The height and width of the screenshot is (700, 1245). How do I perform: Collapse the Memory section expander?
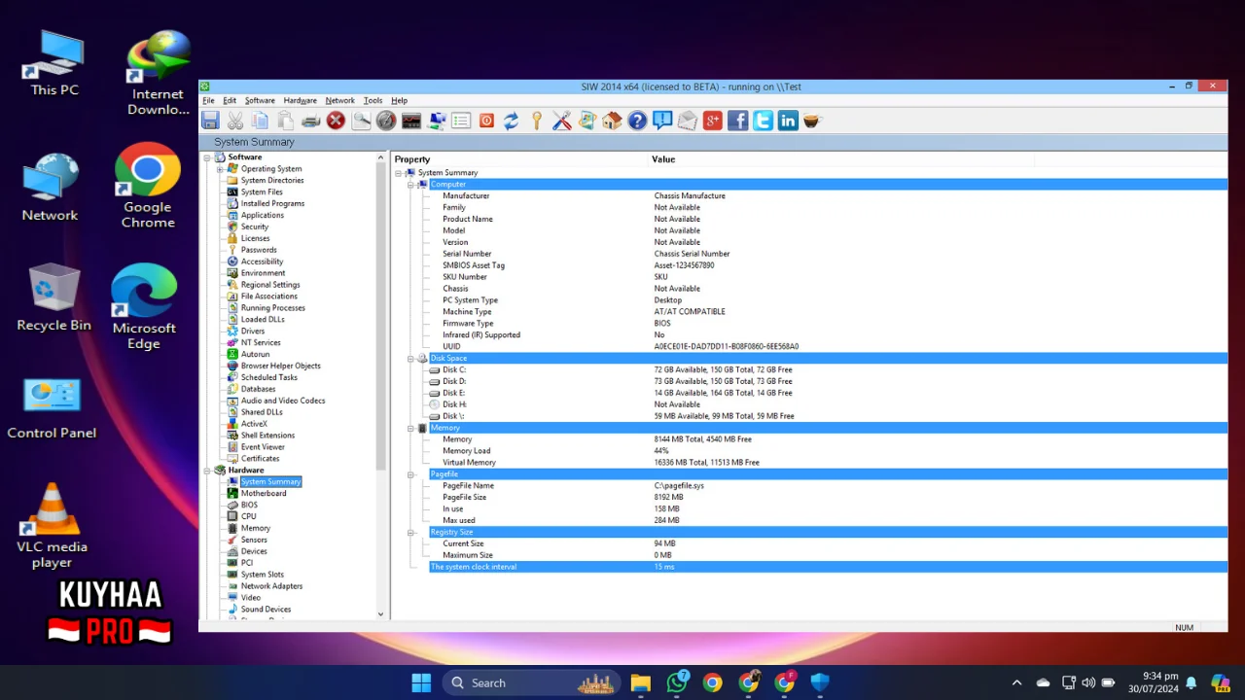411,428
